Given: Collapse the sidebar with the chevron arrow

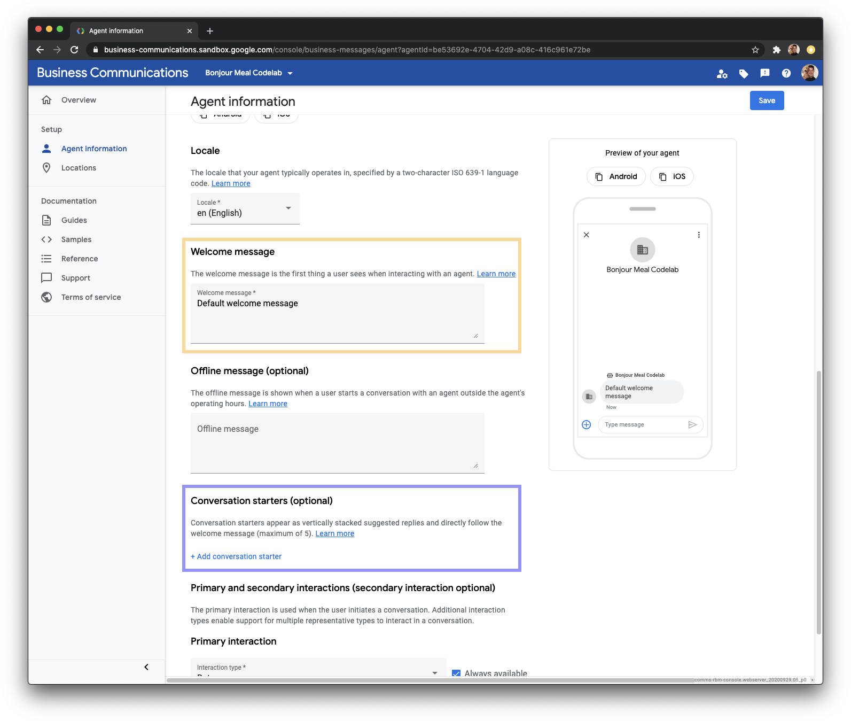Looking at the screenshot, I should pyautogui.click(x=146, y=666).
